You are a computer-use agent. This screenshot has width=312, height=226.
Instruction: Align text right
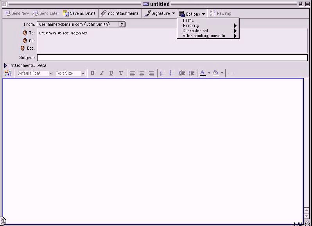pyautogui.click(x=151, y=73)
